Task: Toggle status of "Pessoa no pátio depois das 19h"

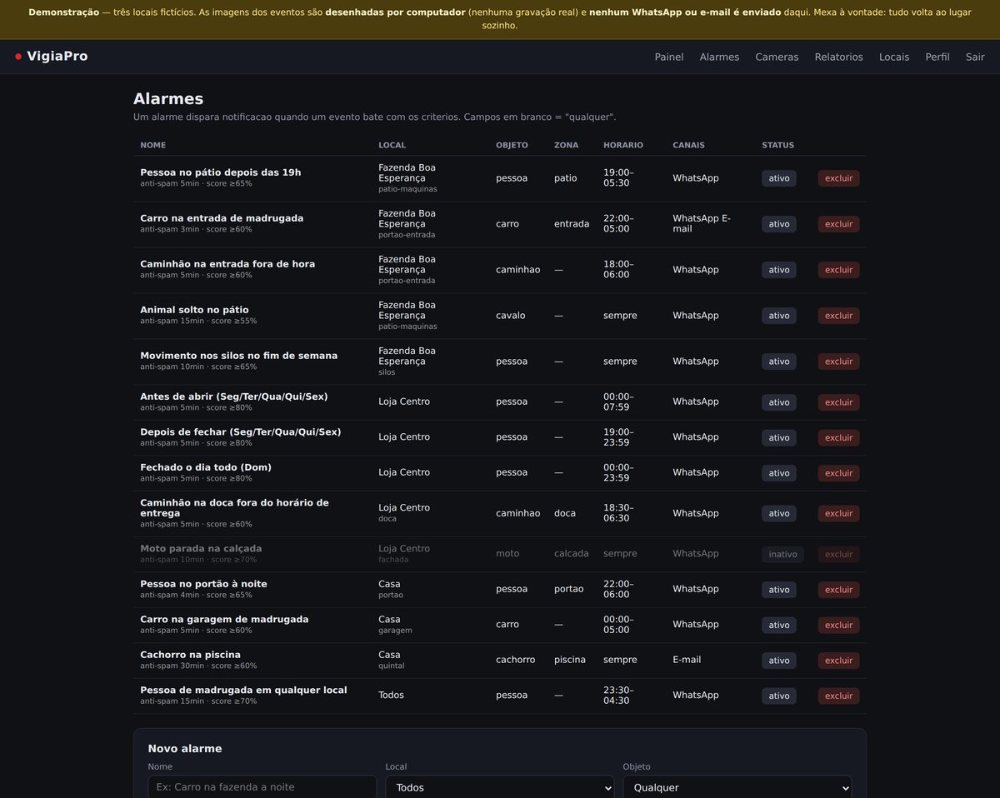Action: pyautogui.click(x=779, y=178)
